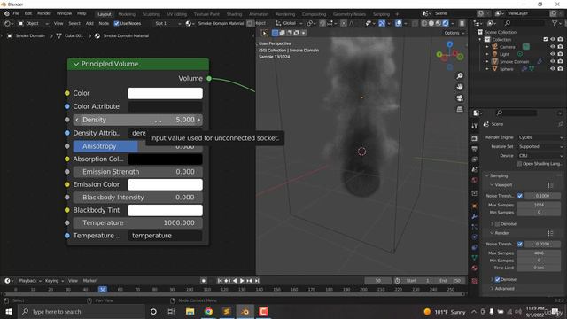Open the Render menu
567x319 pixels.
click(x=44, y=13)
